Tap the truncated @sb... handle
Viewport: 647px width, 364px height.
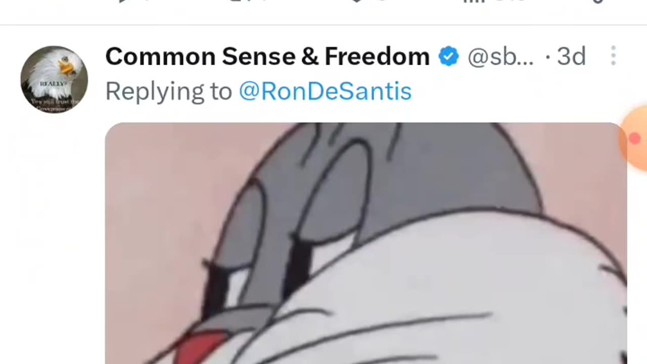click(500, 57)
